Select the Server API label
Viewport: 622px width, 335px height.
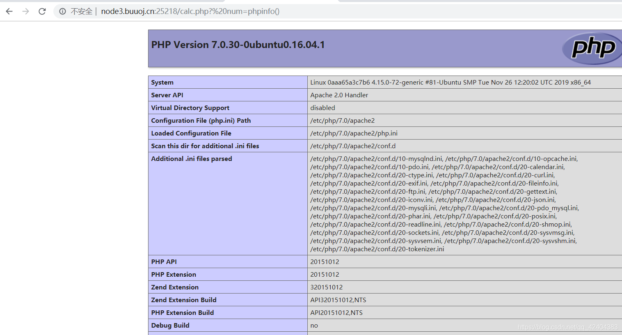(x=167, y=95)
